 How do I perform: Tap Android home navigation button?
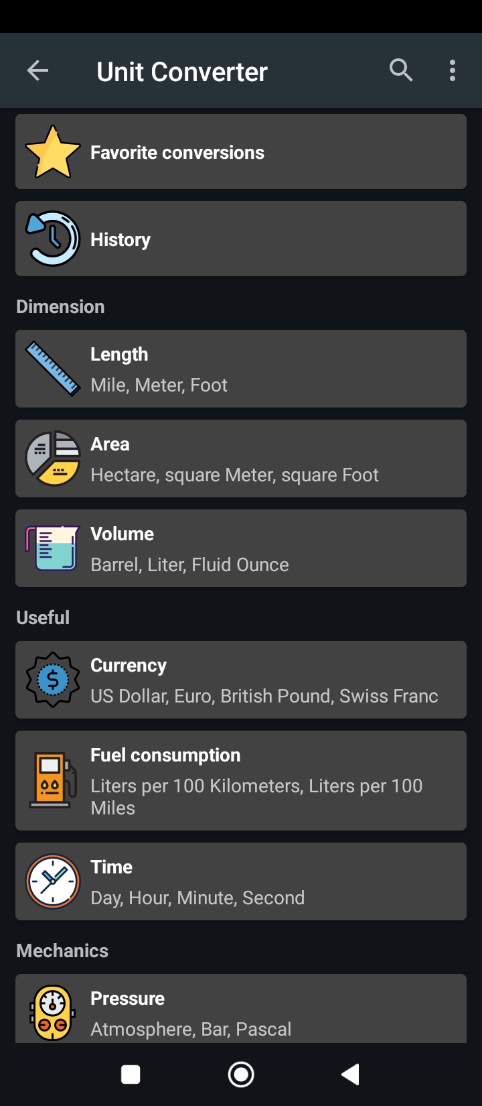(241, 1074)
